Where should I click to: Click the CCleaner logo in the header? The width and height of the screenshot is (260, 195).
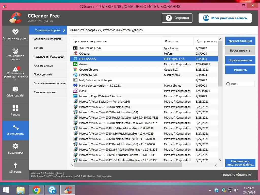[x=15, y=18]
